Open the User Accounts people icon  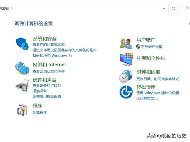point(126,43)
